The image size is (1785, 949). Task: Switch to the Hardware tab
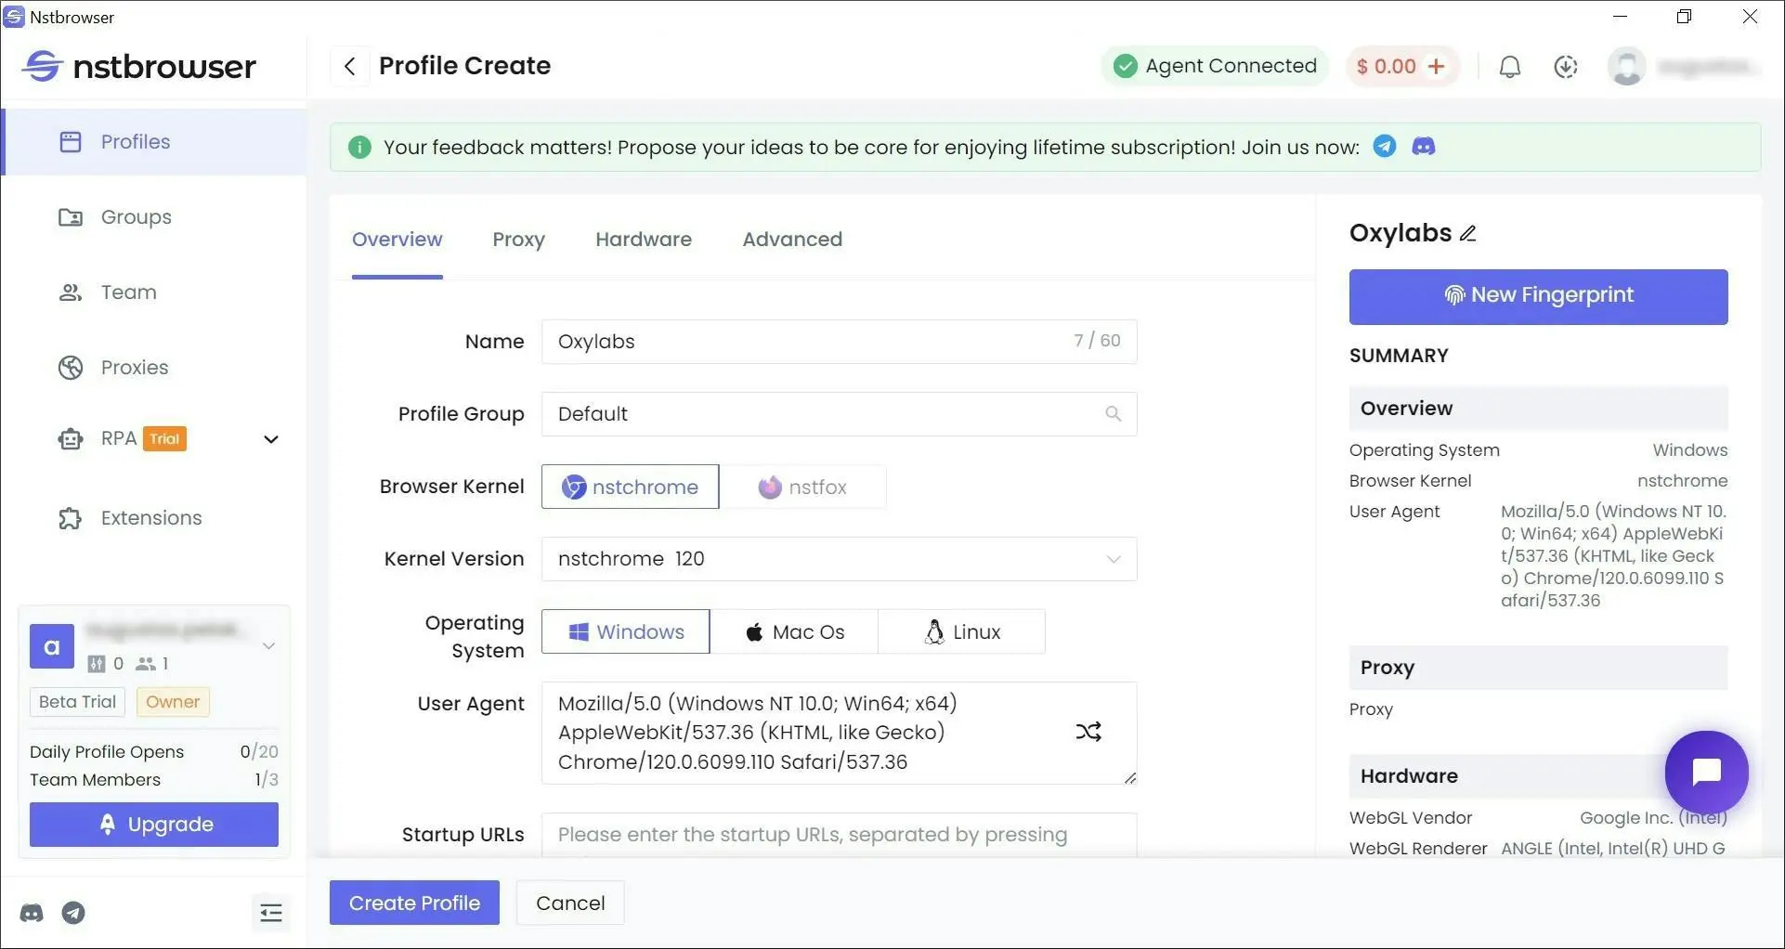[x=643, y=240]
